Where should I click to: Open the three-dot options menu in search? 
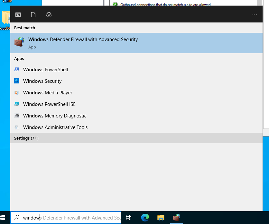(x=255, y=15)
